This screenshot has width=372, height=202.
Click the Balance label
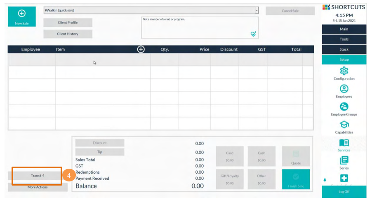click(x=86, y=186)
